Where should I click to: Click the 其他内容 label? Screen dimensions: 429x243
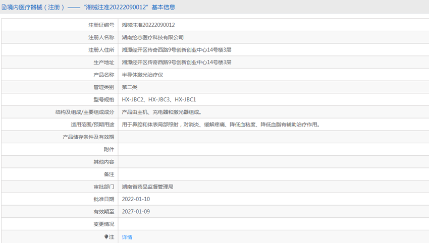(103, 162)
